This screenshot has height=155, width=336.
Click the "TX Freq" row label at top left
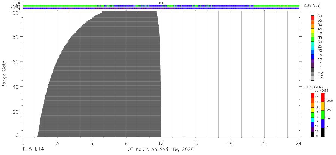point(15,8)
